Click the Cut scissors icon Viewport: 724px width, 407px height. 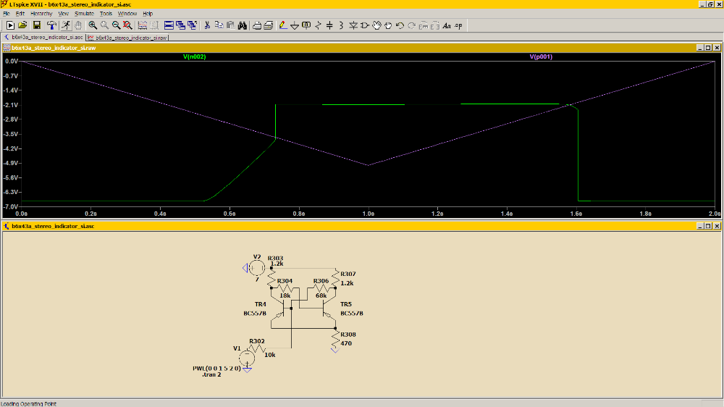tap(207, 25)
